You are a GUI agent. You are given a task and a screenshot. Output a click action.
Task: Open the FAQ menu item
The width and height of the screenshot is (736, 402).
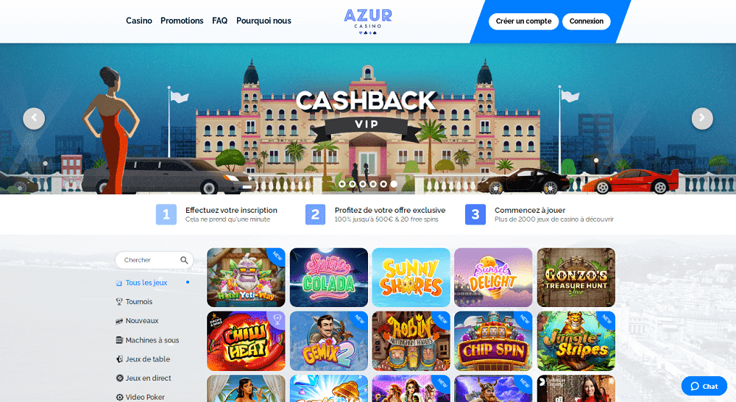click(x=219, y=21)
